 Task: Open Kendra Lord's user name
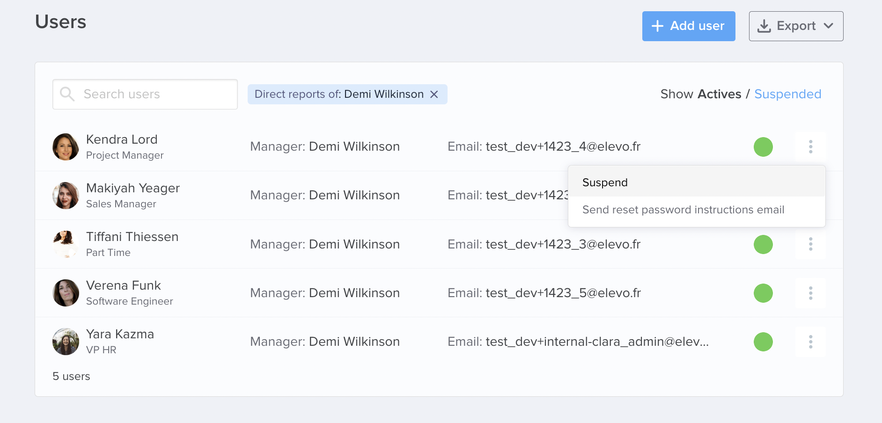[122, 139]
